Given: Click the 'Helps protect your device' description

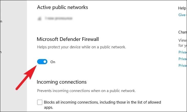Looking at the screenshot, I should click(x=81, y=47).
